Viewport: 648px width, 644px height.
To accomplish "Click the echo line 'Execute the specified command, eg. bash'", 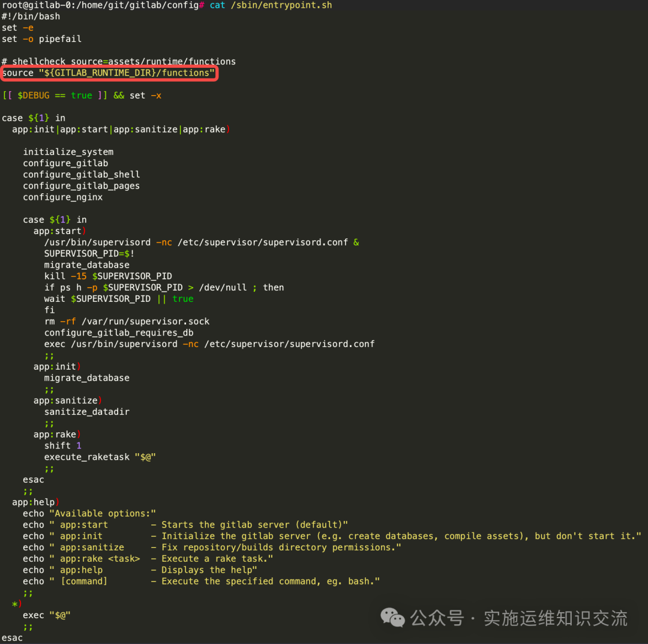I will coord(202,581).
